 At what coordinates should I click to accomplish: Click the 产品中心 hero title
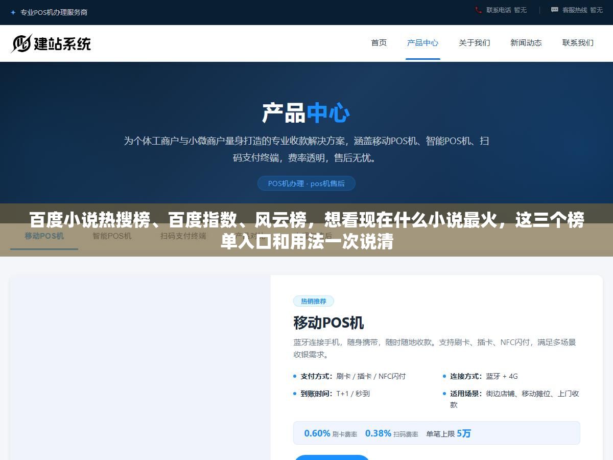306,113
